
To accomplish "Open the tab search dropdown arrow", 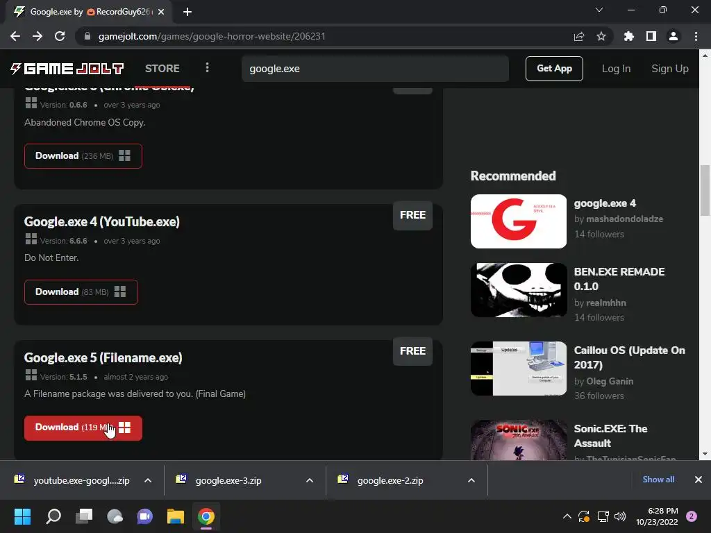I will (599, 10).
